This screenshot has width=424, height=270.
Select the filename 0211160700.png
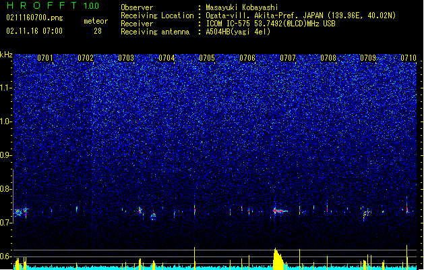pyautogui.click(x=34, y=18)
